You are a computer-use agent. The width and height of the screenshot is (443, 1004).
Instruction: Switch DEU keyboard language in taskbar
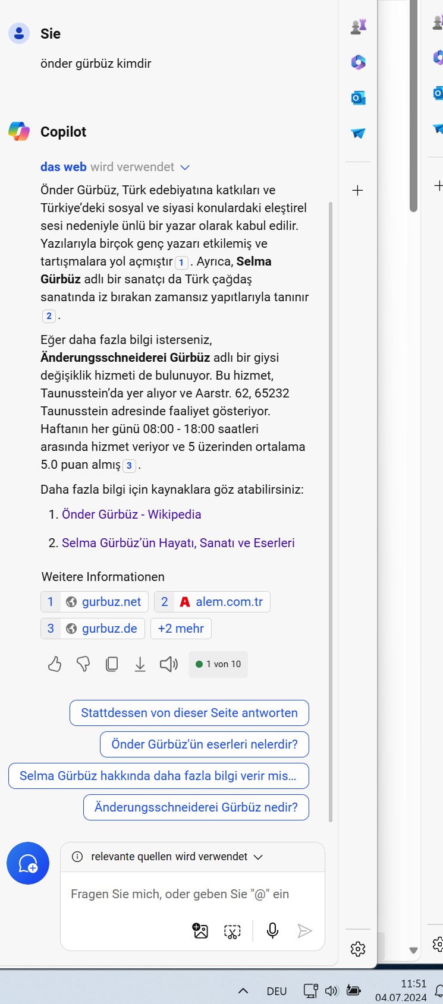tap(277, 991)
